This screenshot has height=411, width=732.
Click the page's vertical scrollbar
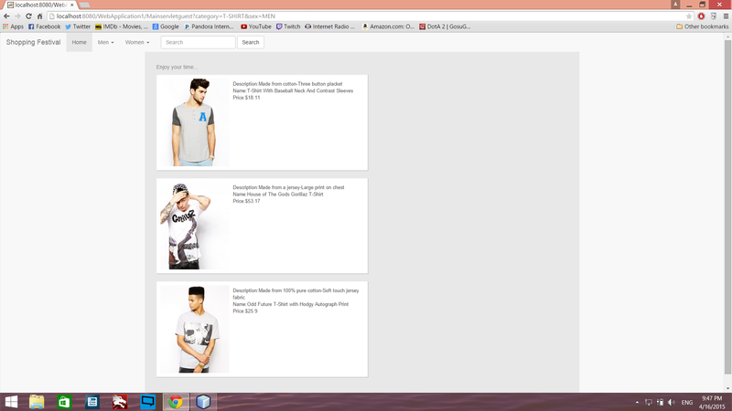coord(727,183)
